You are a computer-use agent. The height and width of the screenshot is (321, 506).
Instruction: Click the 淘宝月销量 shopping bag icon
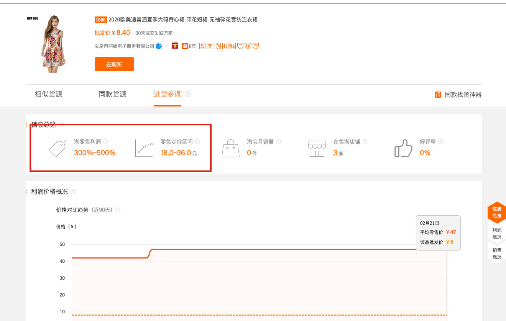[230, 148]
